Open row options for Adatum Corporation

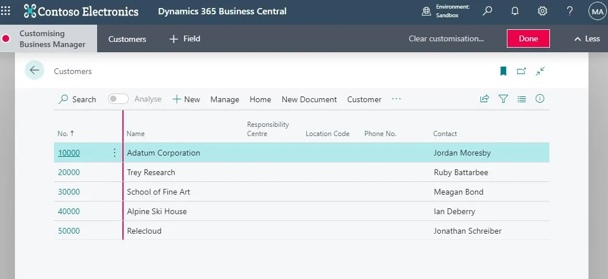114,153
